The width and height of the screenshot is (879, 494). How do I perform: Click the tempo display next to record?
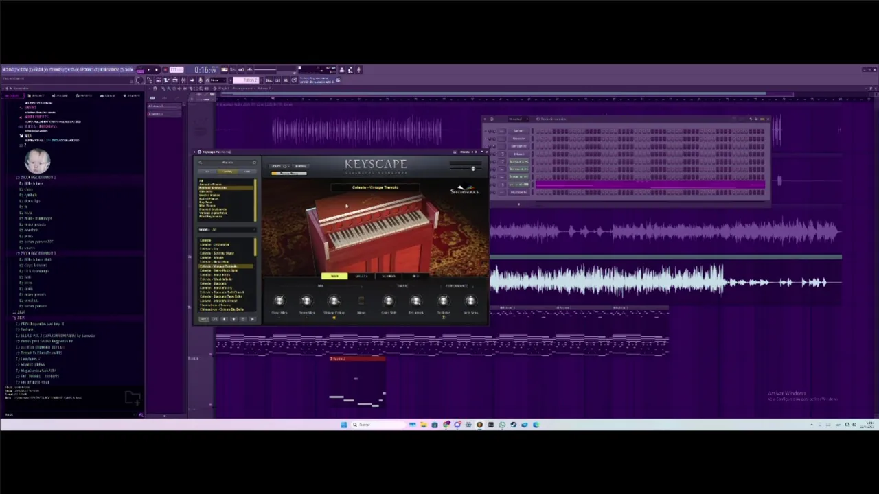[x=176, y=69]
